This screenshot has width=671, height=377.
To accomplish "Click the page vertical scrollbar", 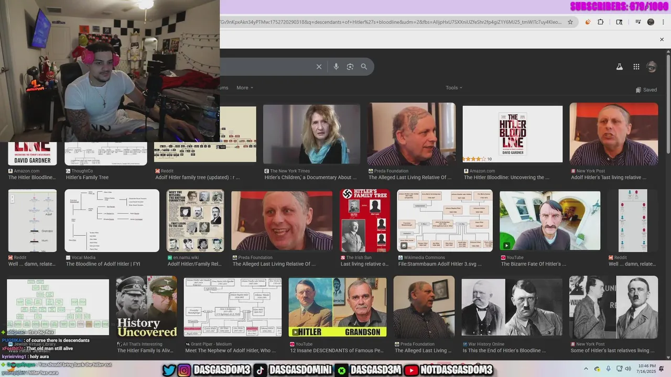I will tap(668, 204).
